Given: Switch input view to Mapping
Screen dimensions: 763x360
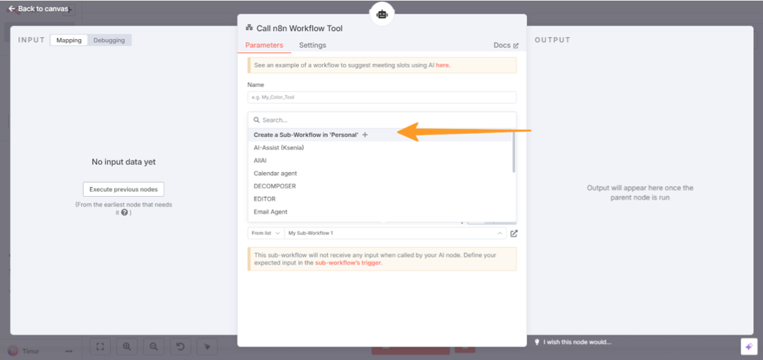Looking at the screenshot, I should 68,40.
